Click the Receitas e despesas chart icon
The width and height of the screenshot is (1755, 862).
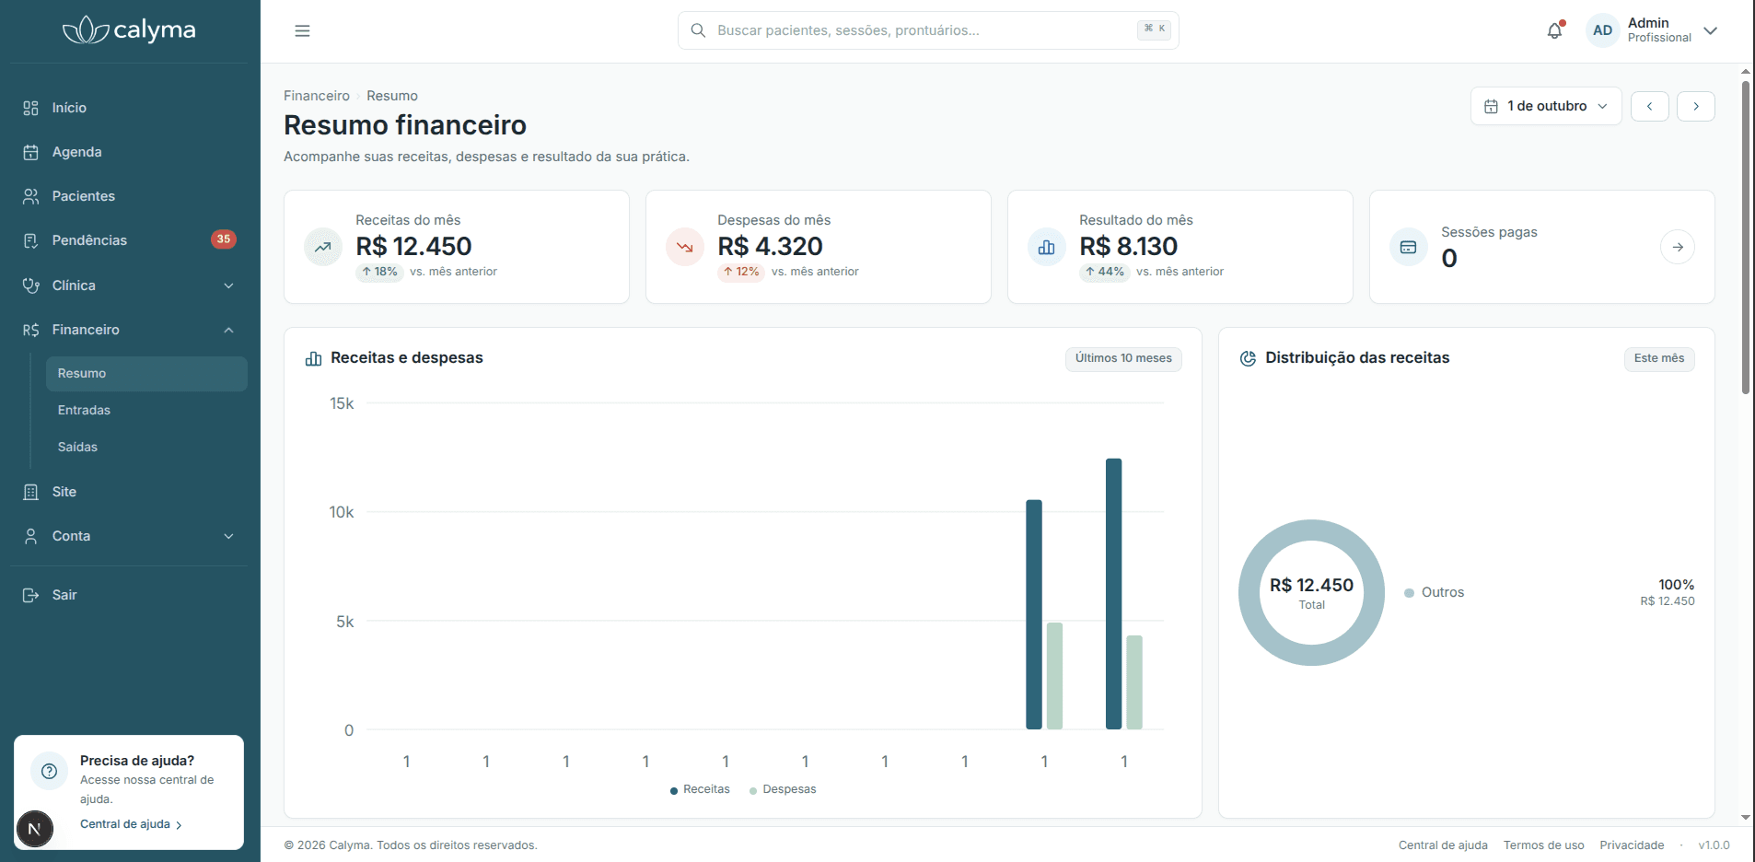click(313, 358)
